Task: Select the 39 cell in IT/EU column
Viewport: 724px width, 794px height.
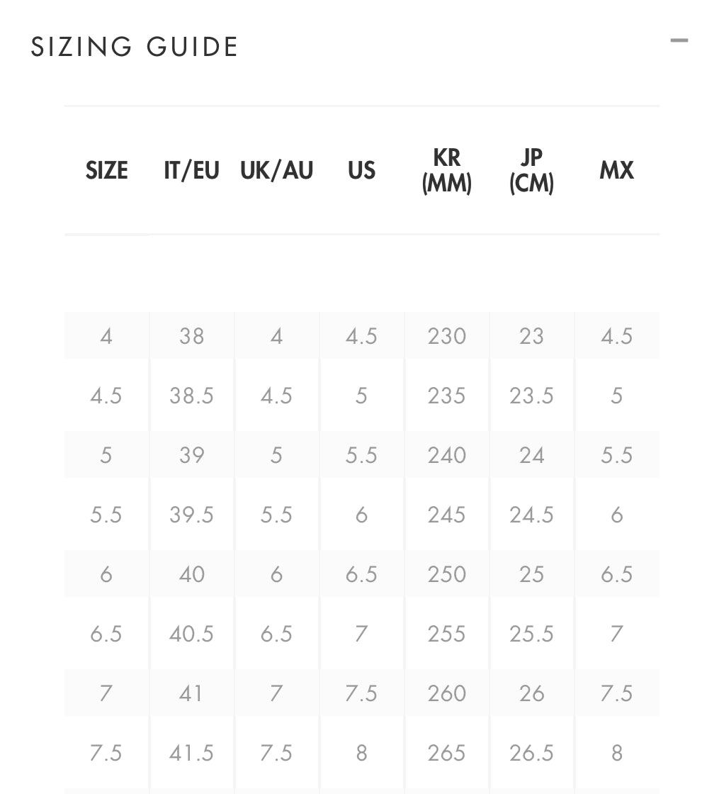Action: (191, 454)
